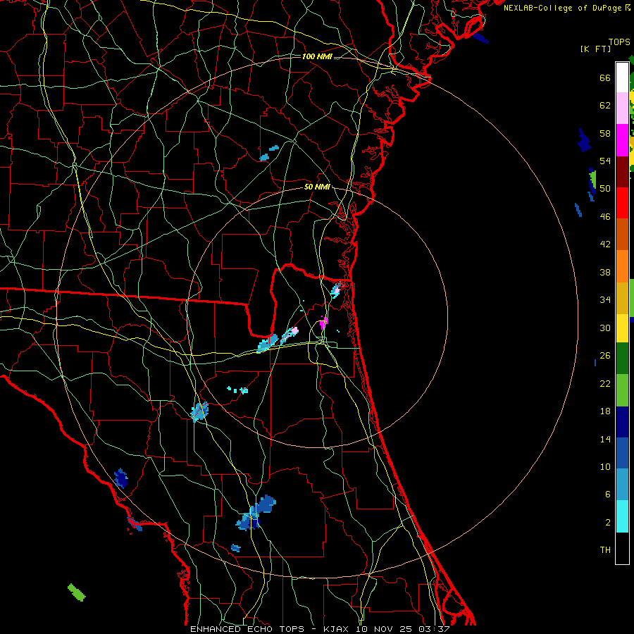The image size is (634, 634).
Task: Select the dark red legend swatch
Action: tap(622, 172)
